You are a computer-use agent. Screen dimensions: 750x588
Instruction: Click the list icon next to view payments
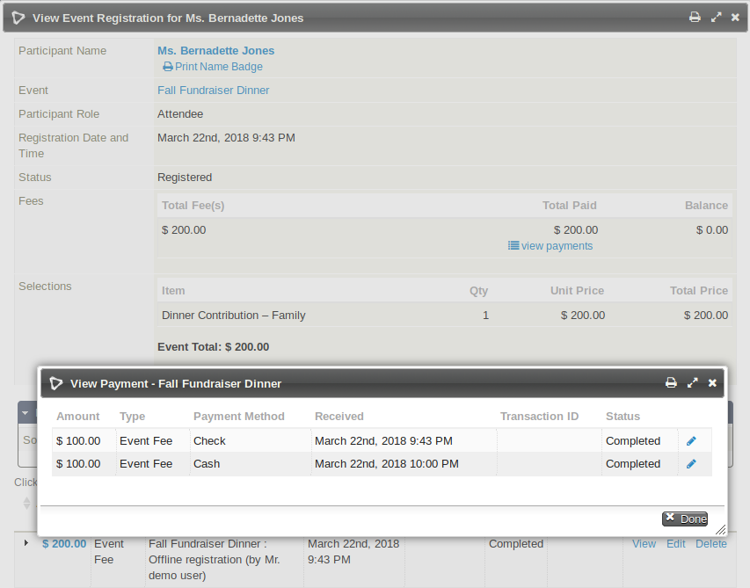click(x=513, y=246)
